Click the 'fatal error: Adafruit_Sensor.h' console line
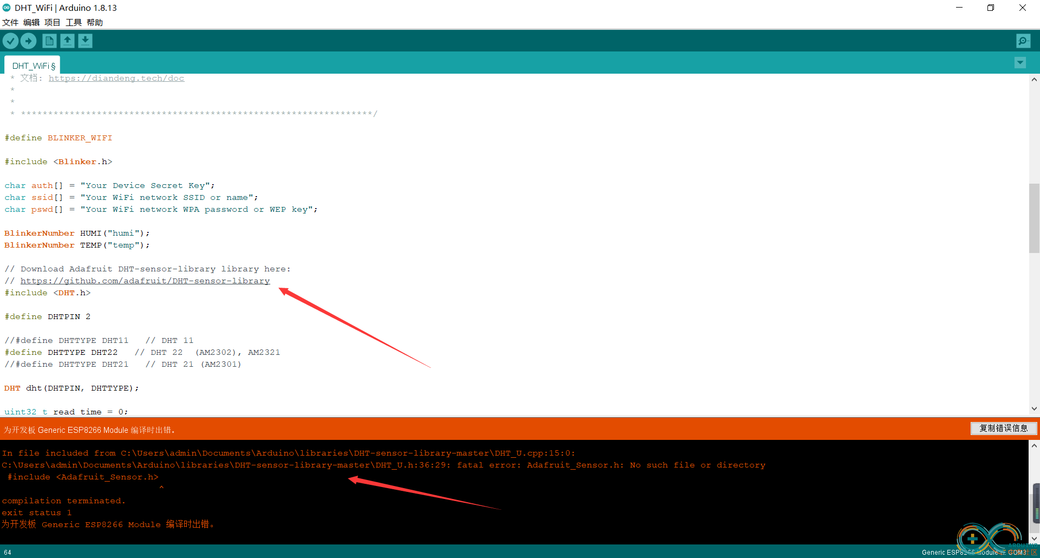The height and width of the screenshot is (558, 1040). point(383,465)
